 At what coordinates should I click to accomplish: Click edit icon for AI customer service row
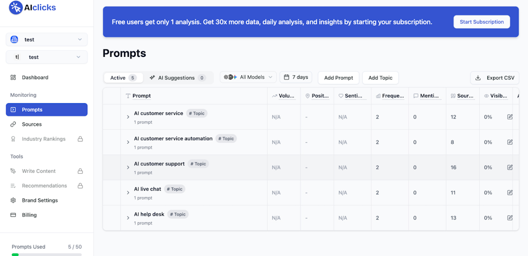pos(510,117)
